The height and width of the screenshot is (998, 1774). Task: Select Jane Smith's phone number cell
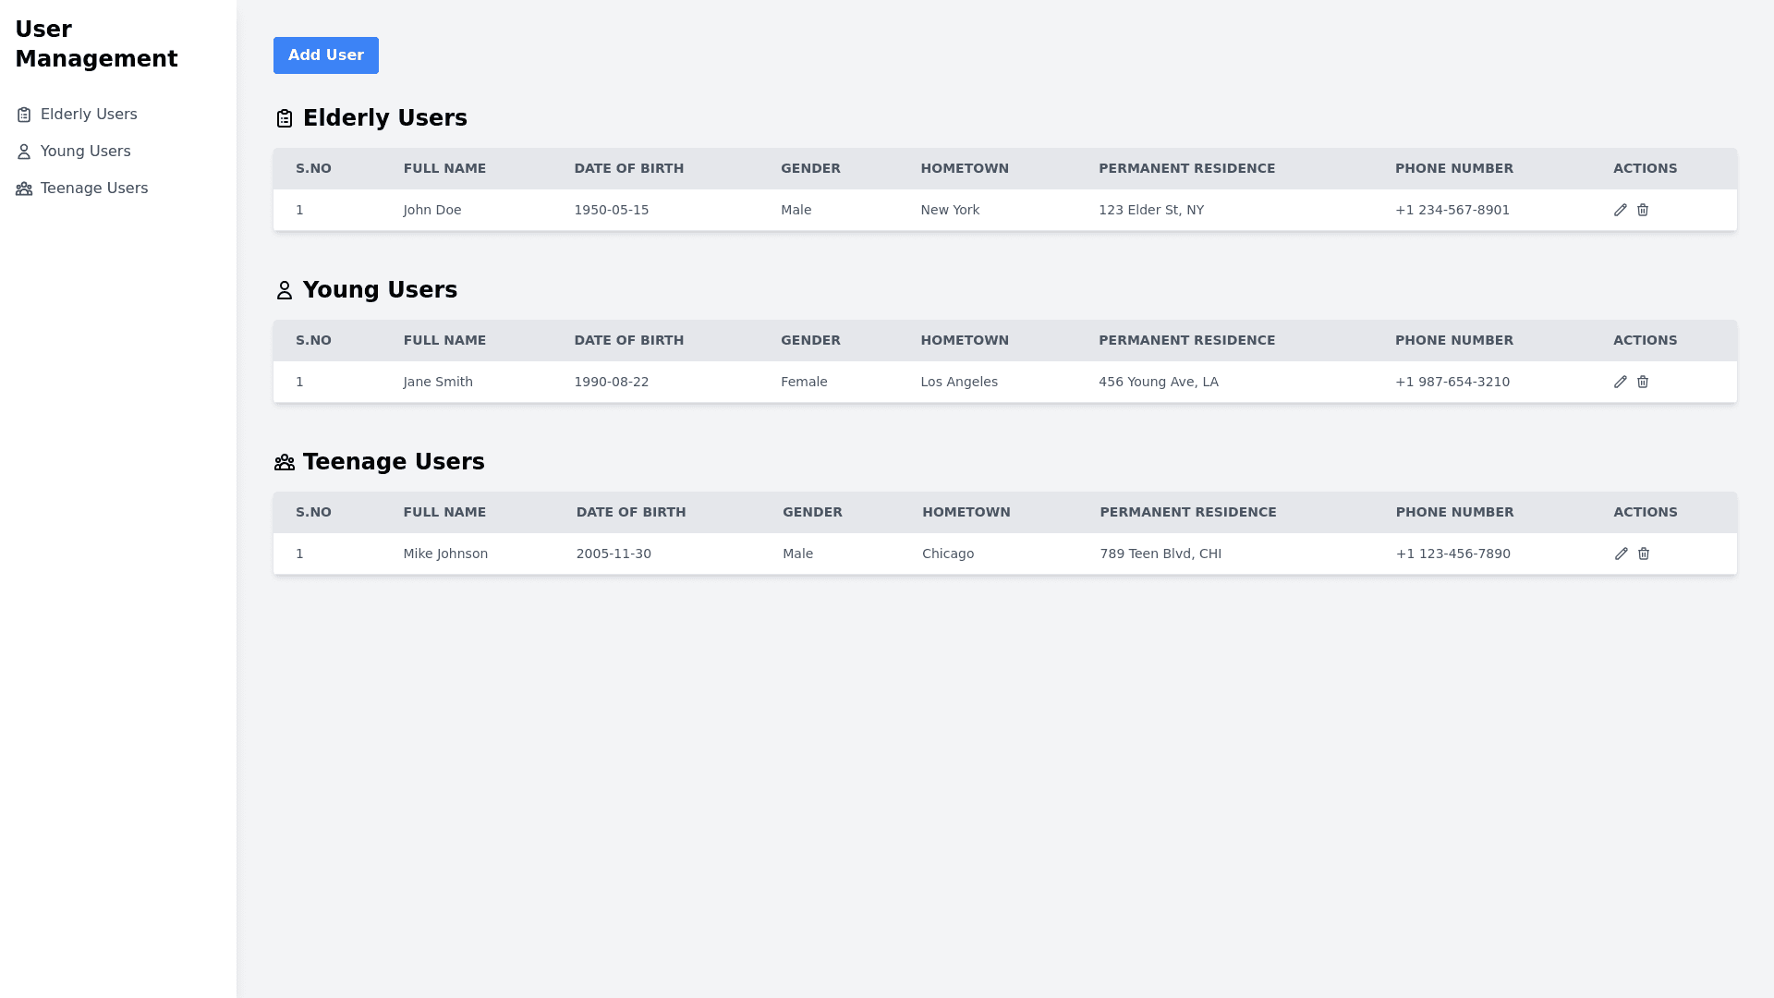pos(1452,382)
